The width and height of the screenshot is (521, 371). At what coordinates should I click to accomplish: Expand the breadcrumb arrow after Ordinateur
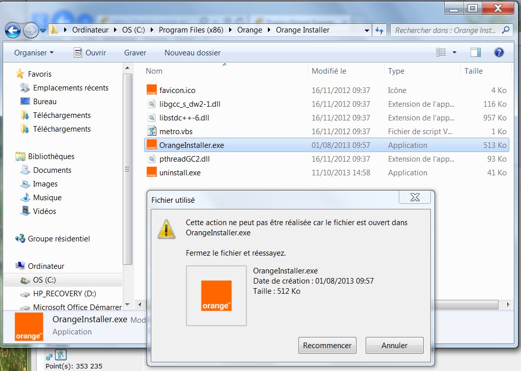pos(115,30)
